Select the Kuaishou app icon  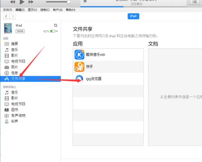(79, 67)
